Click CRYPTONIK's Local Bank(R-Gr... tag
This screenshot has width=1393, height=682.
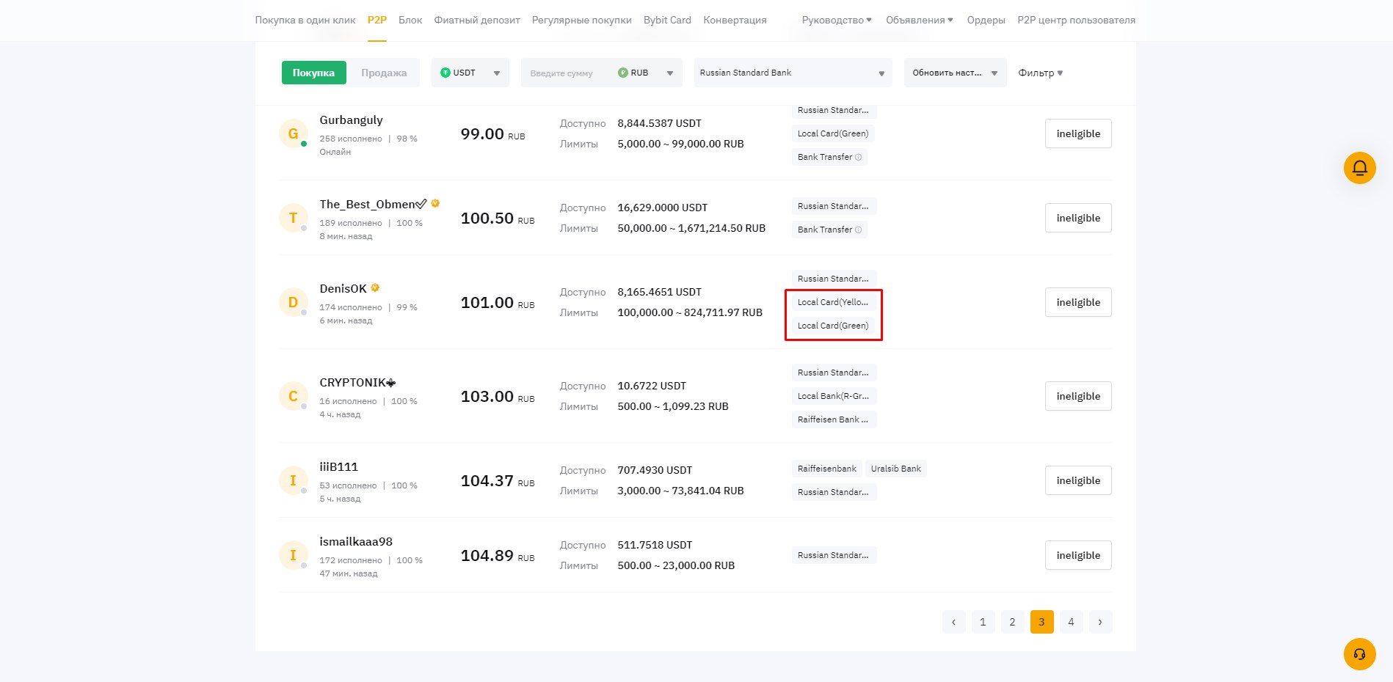pyautogui.click(x=834, y=396)
